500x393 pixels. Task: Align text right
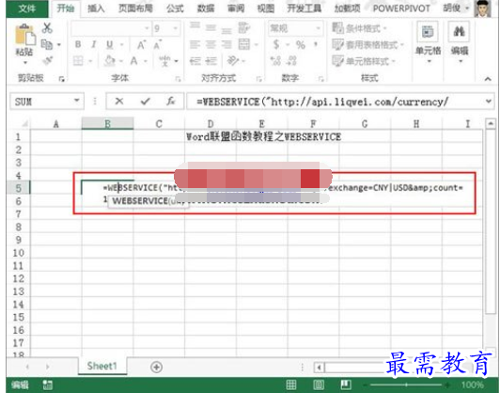pyautogui.click(x=227, y=45)
